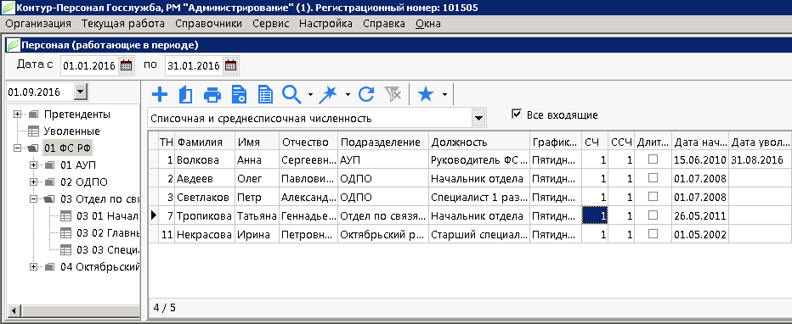
Task: Click the left arrow of tree horizontal scrollbar
Action: pos(14,311)
